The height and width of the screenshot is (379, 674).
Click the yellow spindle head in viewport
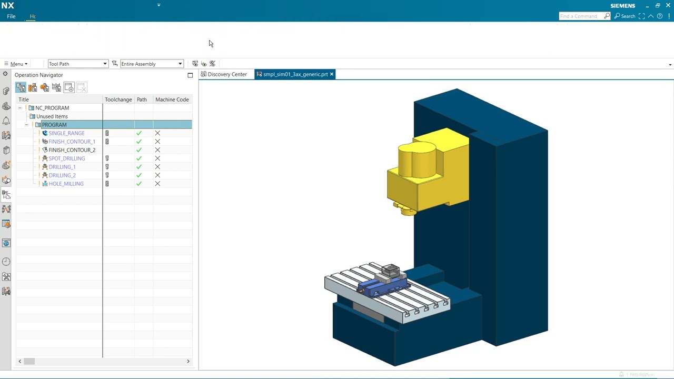pyautogui.click(x=428, y=171)
